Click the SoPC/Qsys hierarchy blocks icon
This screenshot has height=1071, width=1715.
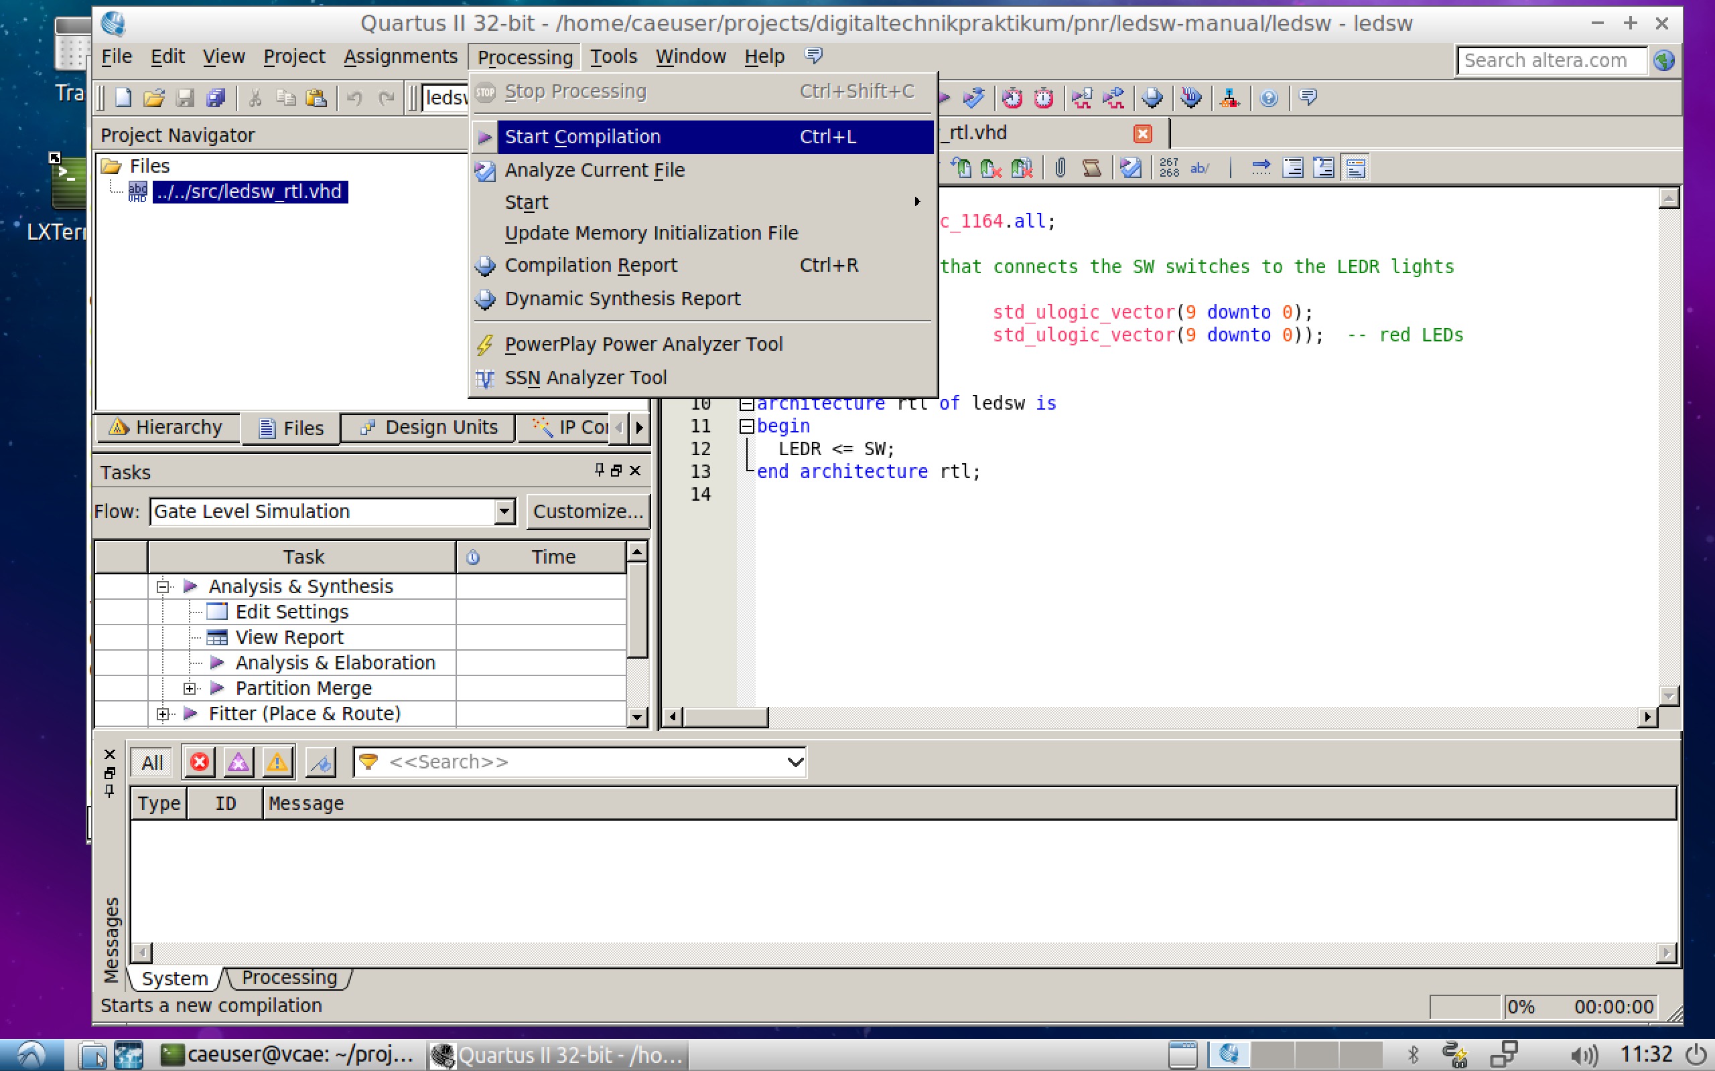tap(1229, 98)
